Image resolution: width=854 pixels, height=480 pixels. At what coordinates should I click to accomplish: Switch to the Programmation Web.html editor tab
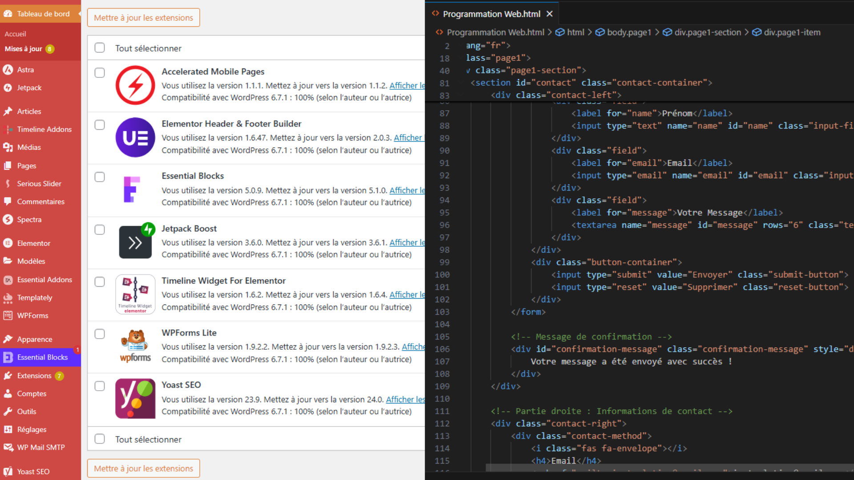point(491,14)
